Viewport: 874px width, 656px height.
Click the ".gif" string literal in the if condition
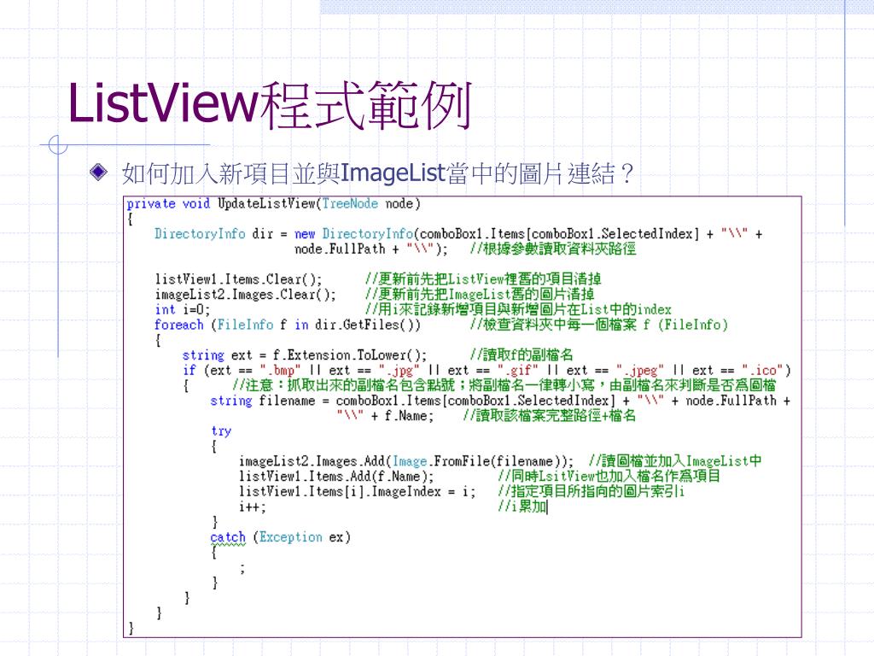tap(518, 370)
